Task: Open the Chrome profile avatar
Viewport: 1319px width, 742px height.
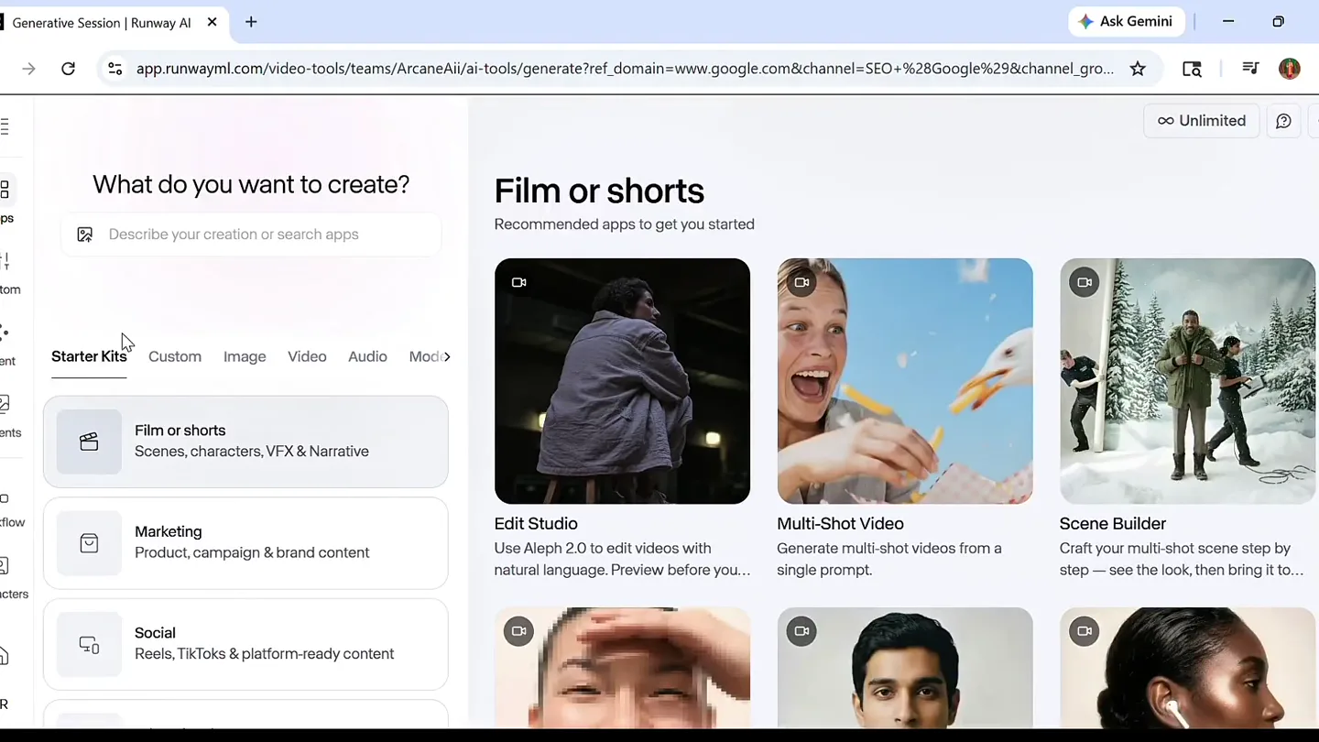Action: pyautogui.click(x=1290, y=69)
